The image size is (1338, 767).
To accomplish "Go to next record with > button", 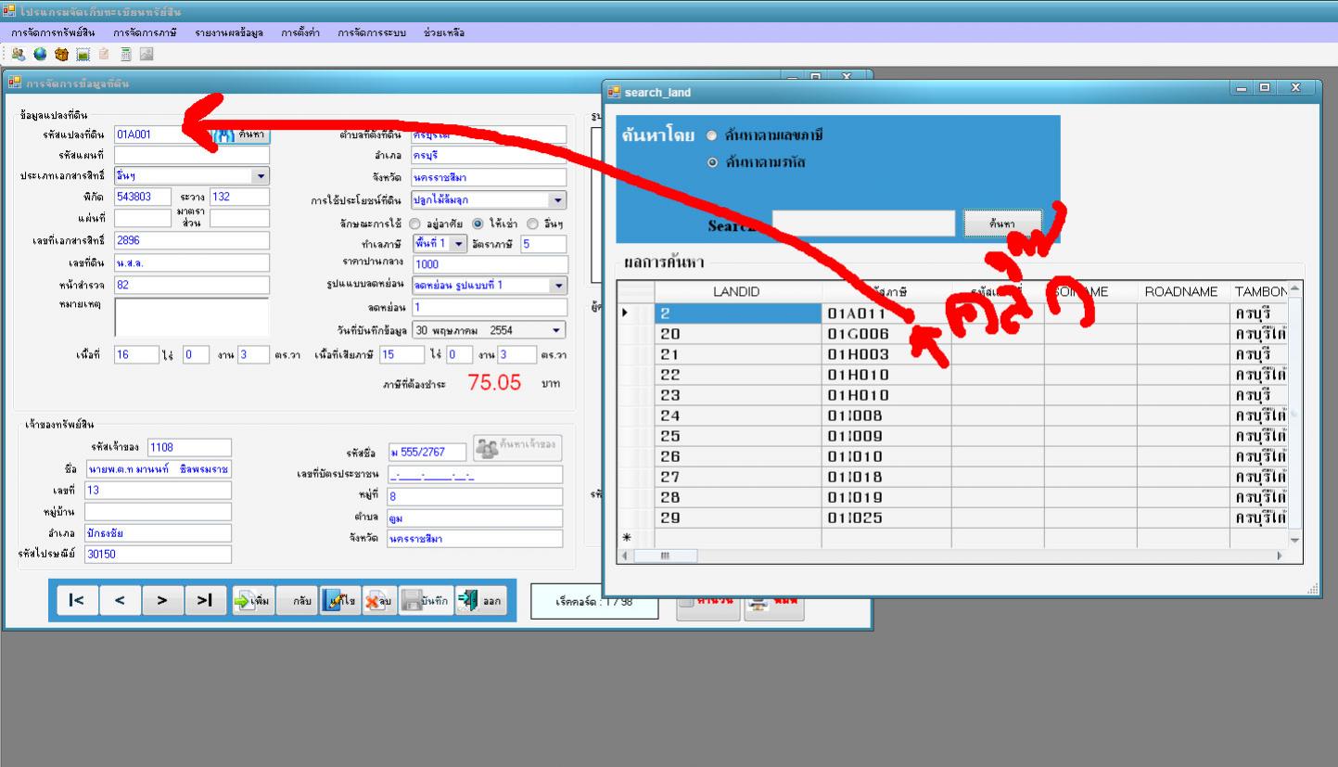I will [x=162, y=601].
